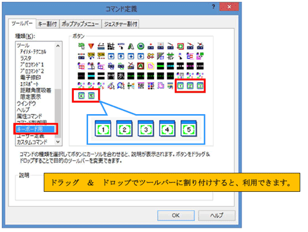Switch to the ジェスチャー割付 tab

120,24
